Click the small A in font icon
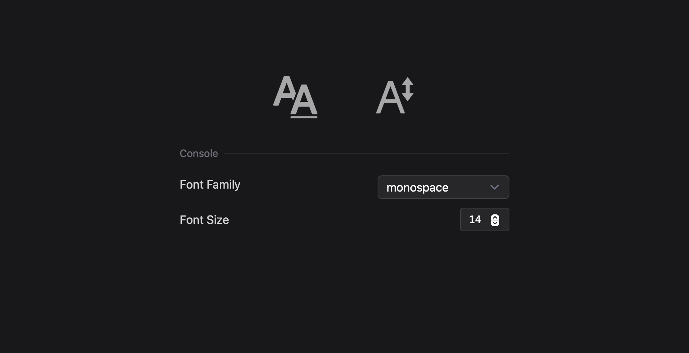The height and width of the screenshot is (353, 689). point(284,90)
